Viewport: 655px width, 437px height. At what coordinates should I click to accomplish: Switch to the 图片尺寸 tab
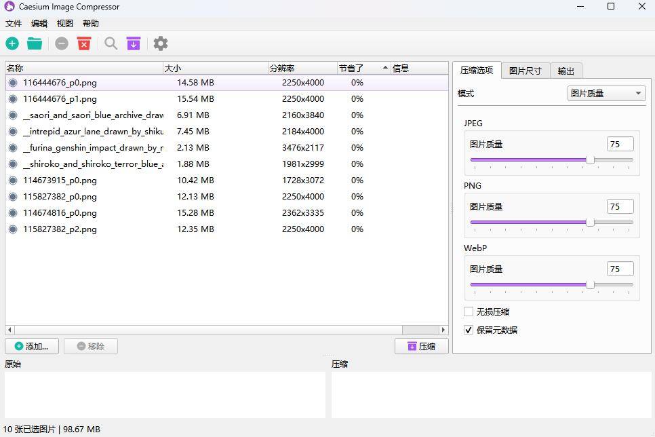(x=525, y=71)
